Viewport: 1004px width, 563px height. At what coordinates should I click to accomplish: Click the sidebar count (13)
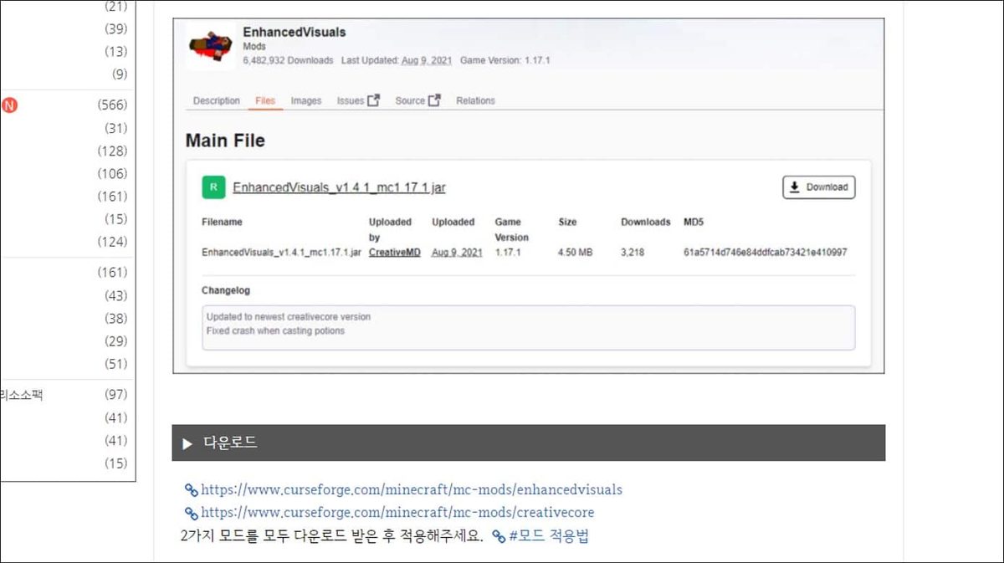click(115, 52)
